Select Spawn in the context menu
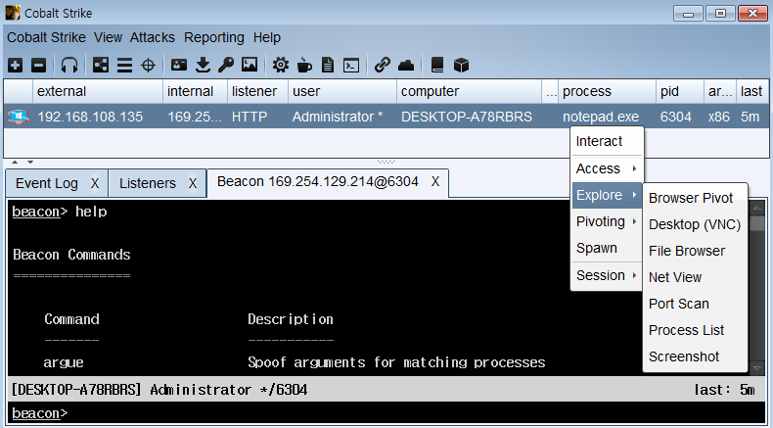Screen dimensions: 773x428 click(x=607, y=248)
